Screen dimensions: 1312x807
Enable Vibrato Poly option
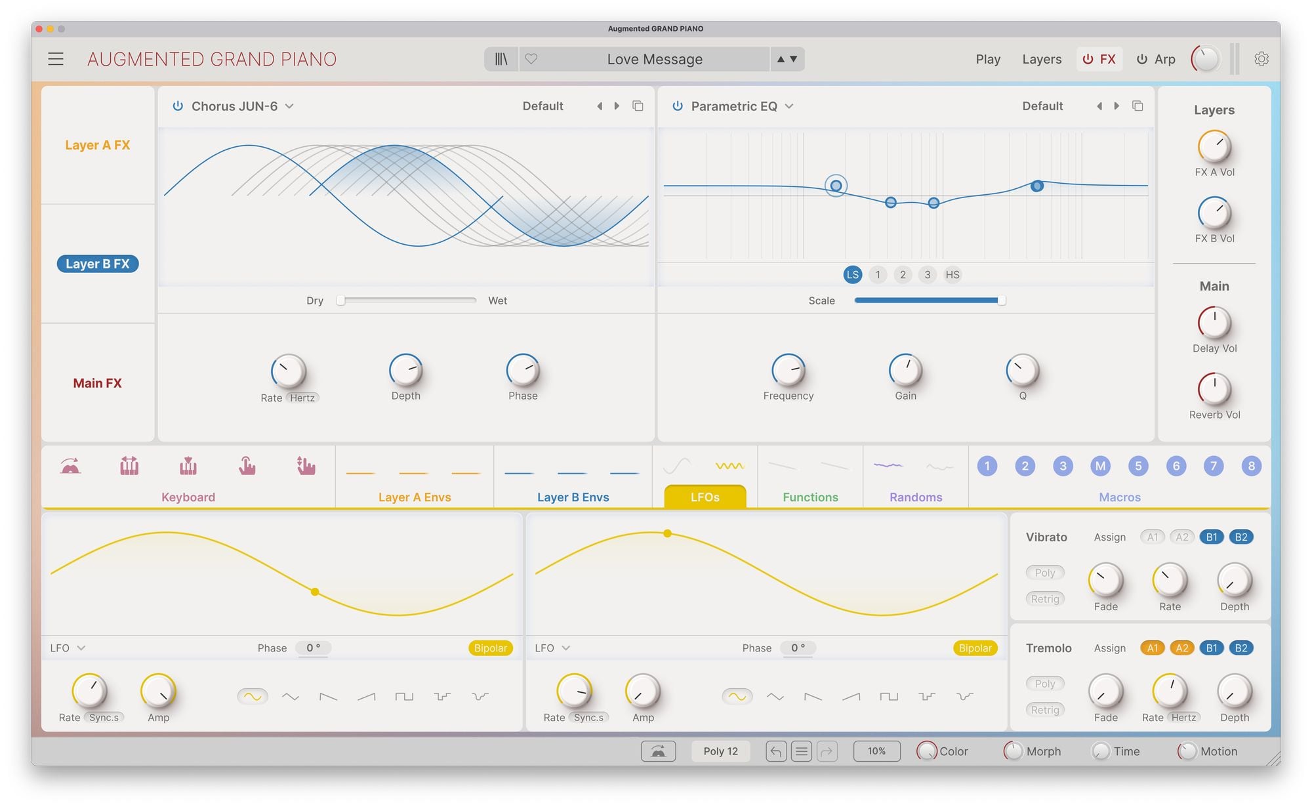click(1044, 573)
